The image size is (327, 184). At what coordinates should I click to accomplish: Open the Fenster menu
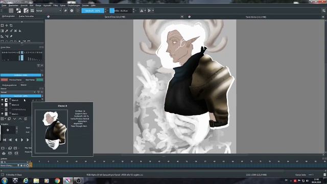[x=85, y=6]
